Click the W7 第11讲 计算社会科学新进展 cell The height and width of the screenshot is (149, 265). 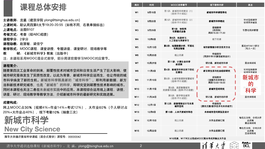point(179,63)
